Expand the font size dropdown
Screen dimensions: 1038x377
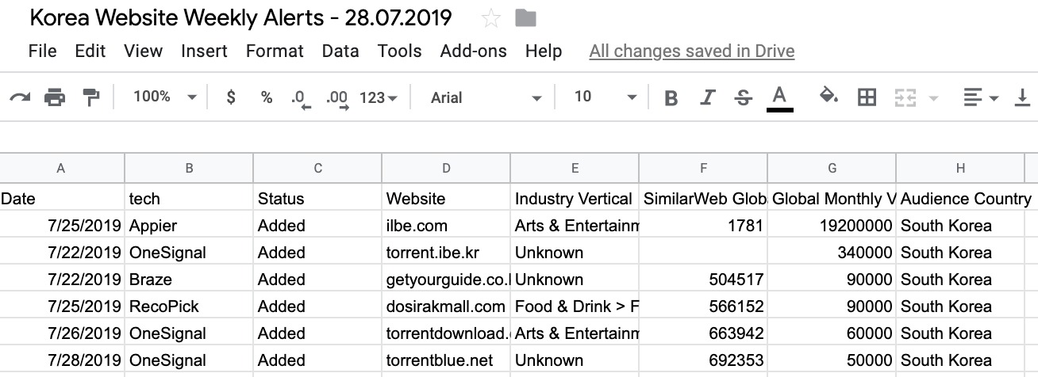tap(605, 97)
